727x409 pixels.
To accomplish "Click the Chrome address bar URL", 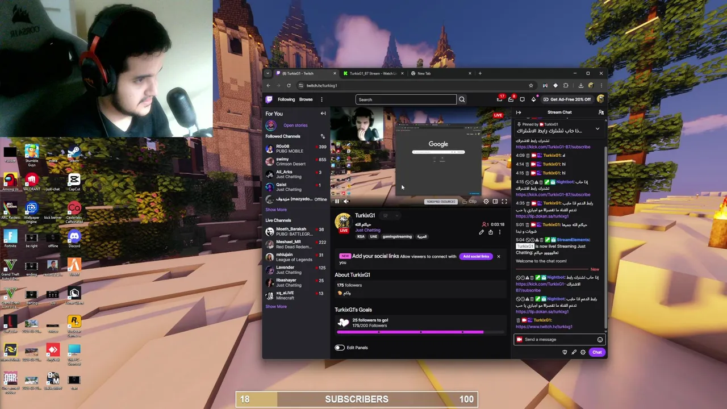I will click(321, 86).
